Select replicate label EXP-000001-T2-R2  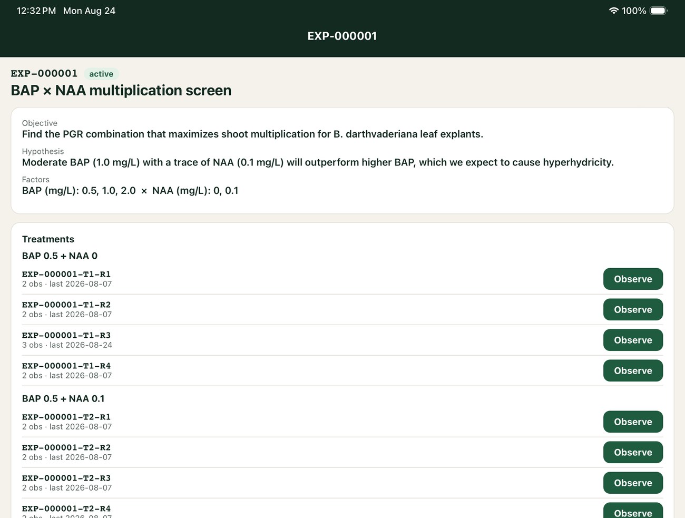[x=66, y=447]
